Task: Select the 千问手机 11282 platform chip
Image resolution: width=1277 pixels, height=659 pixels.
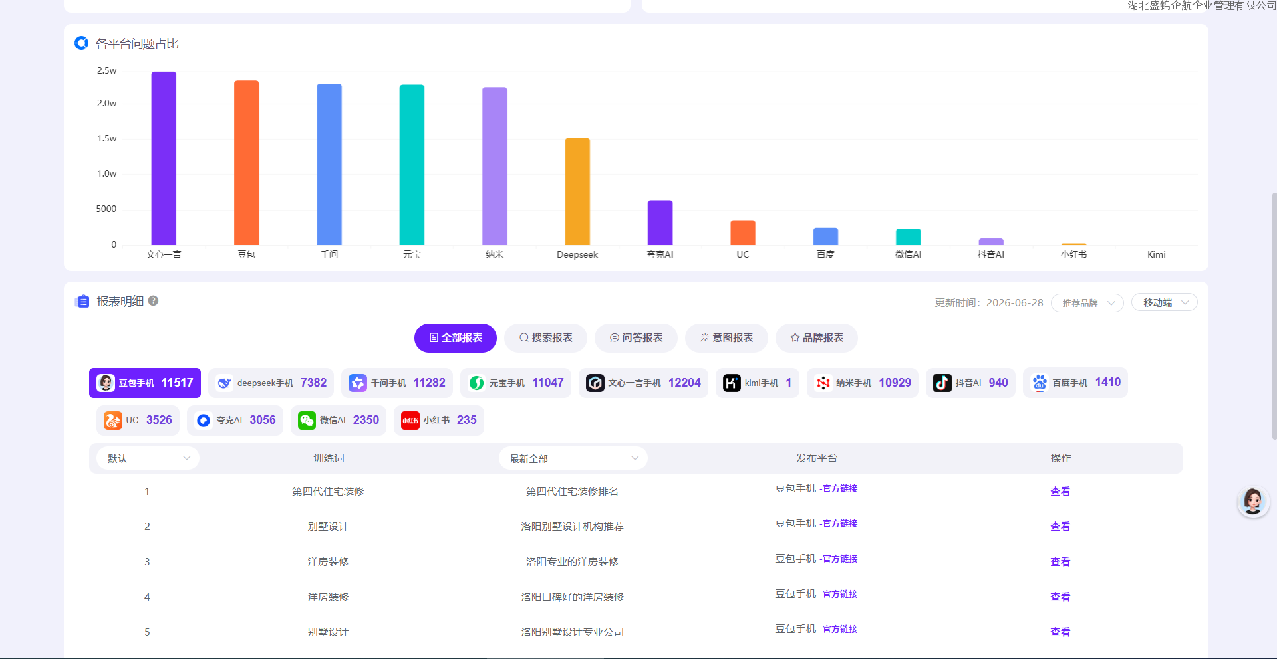Action: pos(397,383)
